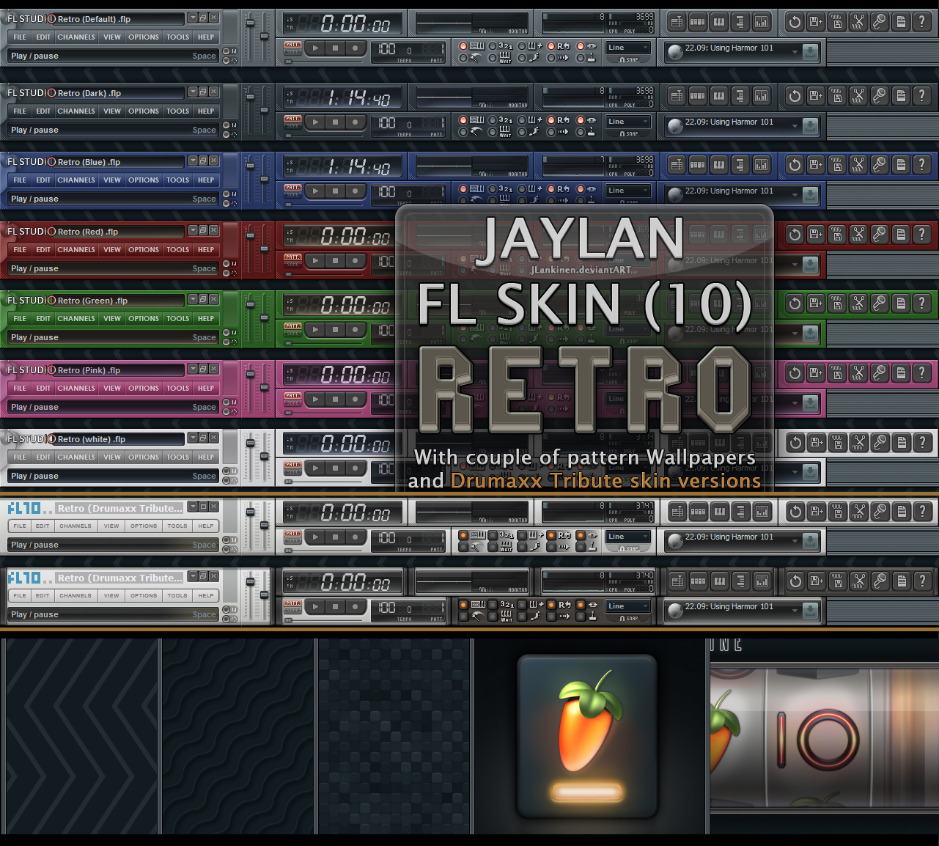Toggle blend recorded notes in Retro (Blue)
939x846 pixels.
point(529,188)
